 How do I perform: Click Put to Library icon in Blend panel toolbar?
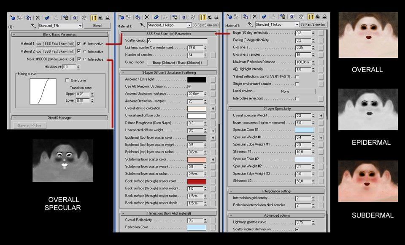tap(66, 18)
